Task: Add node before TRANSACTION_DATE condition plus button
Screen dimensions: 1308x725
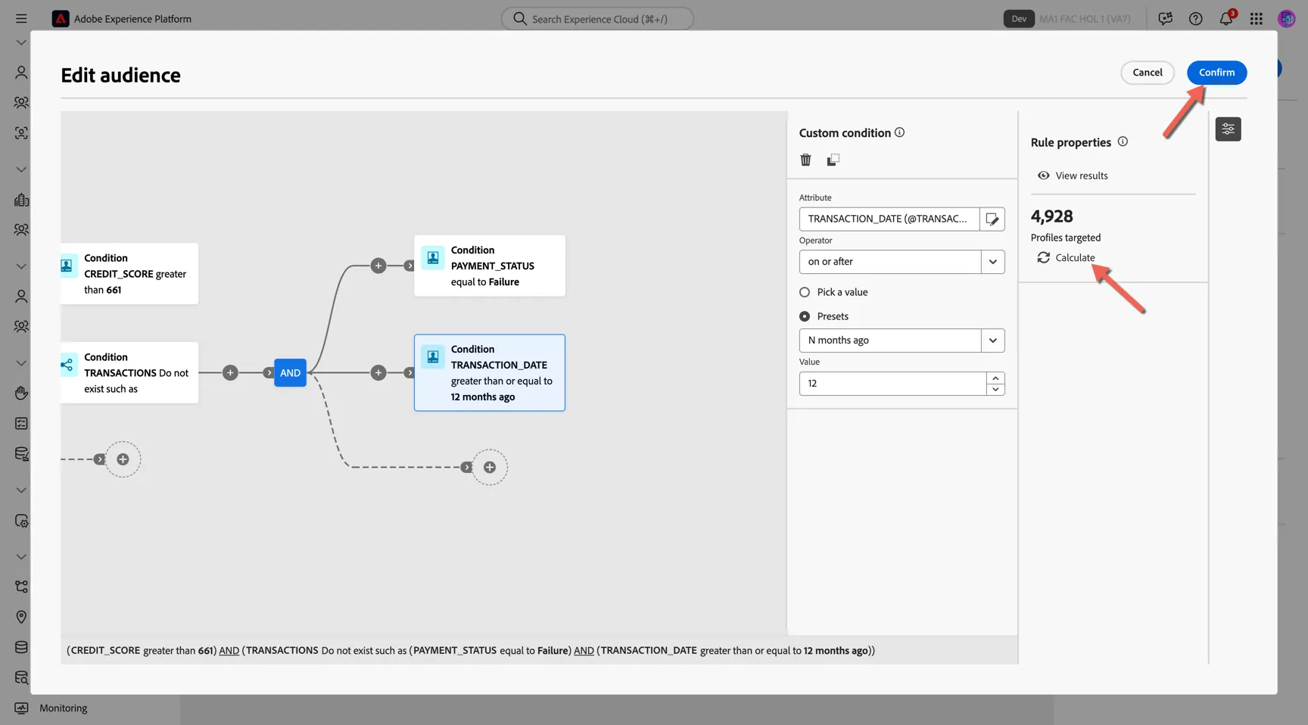Action: 378,372
